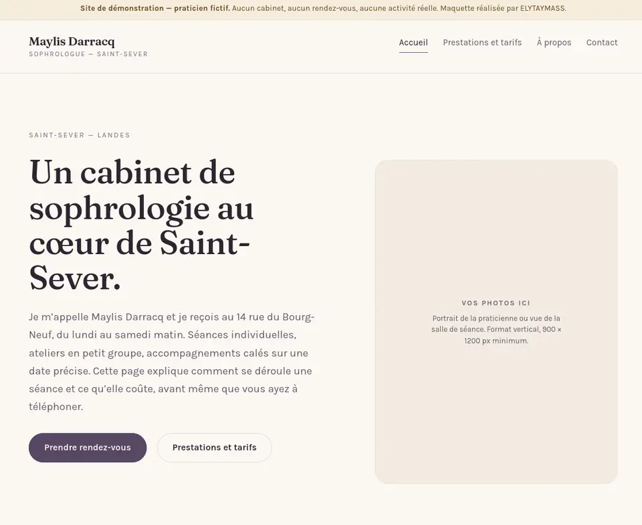The image size is (642, 525).
Task: Open the À propos page
Action: [554, 43]
